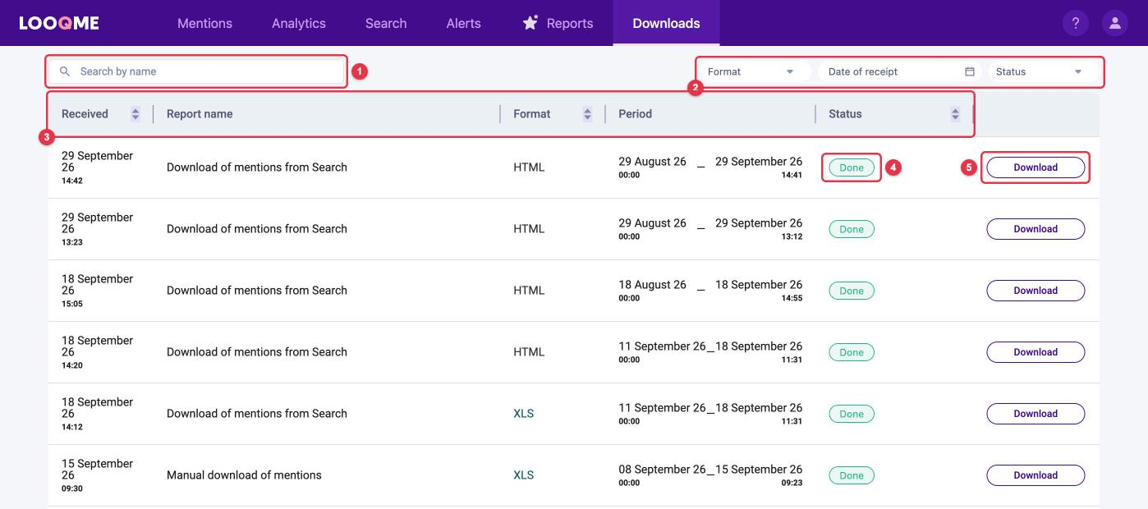Viewport: 1148px width, 509px height.
Task: Sort by Status column arrows
Action: pos(955,114)
